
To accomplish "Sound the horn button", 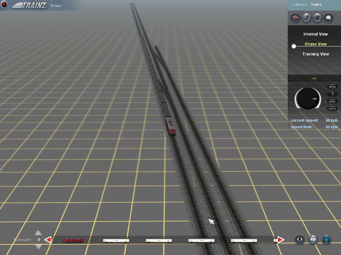I will pyautogui.click(x=332, y=109).
